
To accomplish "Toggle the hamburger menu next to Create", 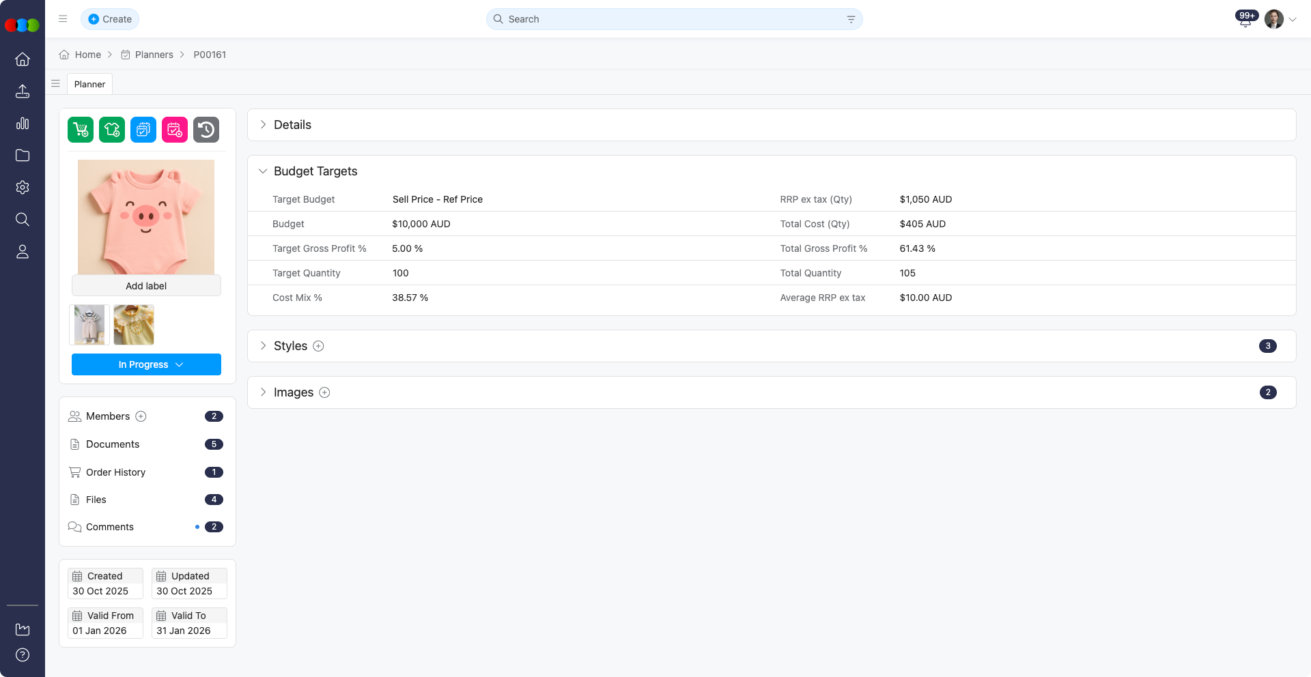I will coord(63,19).
